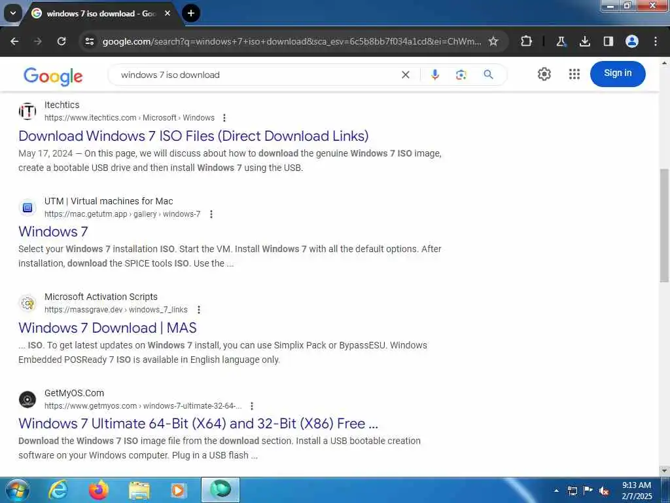
Task: Click the magnifier search button
Action: 488,75
